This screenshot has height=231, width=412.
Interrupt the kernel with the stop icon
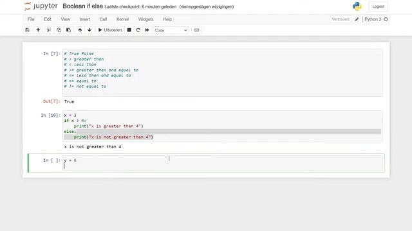pyautogui.click(x=129, y=30)
